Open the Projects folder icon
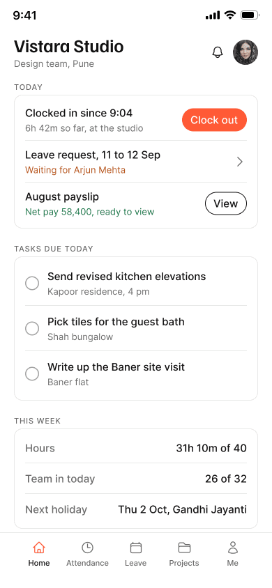Image resolution: width=272 pixels, height=588 pixels. pos(184,548)
